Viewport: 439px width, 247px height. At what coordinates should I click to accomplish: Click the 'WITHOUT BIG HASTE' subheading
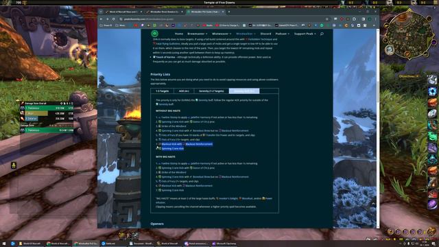click(168, 111)
